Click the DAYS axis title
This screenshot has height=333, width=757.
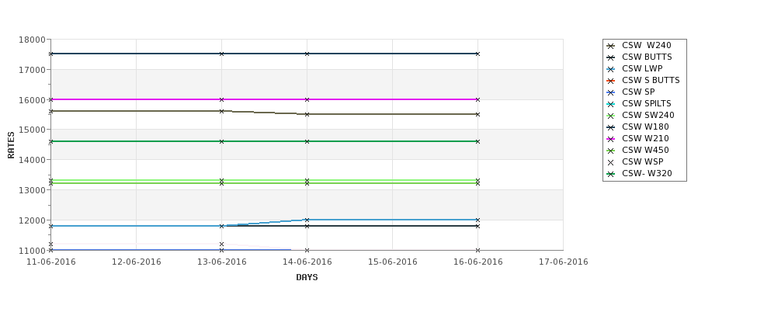pos(307,278)
